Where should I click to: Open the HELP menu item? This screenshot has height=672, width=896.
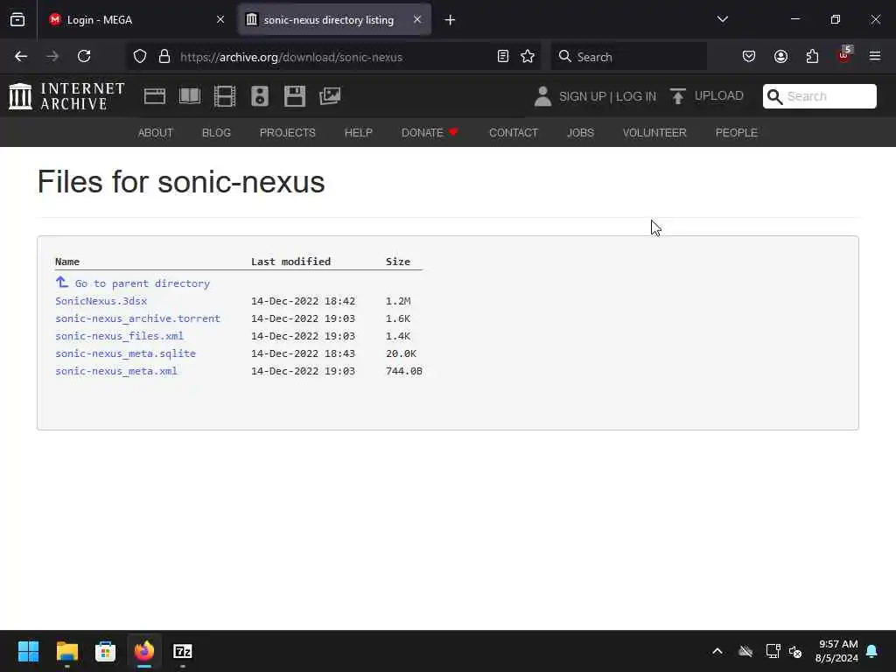pyautogui.click(x=358, y=133)
